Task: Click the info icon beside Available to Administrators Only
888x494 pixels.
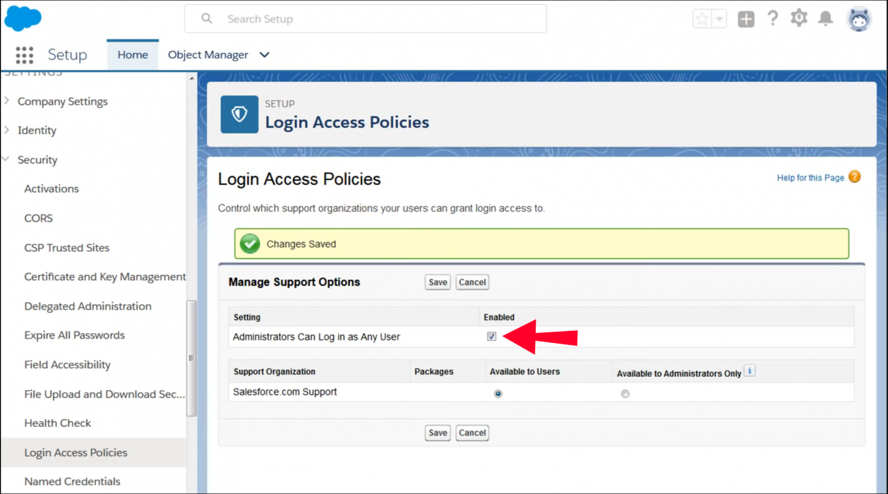Action: click(x=750, y=371)
